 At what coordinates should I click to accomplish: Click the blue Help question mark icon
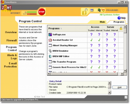119,18
